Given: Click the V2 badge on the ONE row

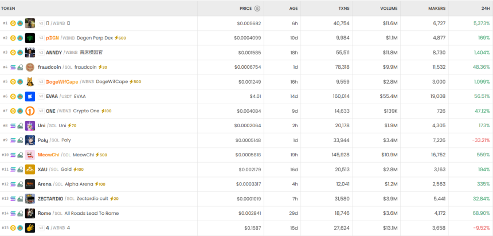Looking at the screenshot, I should pos(41,111).
